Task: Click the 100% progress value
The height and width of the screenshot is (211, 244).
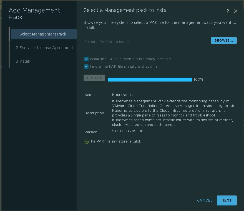Action: [198, 80]
